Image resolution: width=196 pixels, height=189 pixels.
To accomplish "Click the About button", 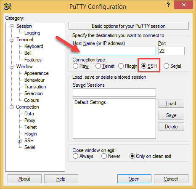I will click(x=24, y=179).
